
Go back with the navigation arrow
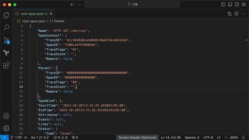(72, 5)
